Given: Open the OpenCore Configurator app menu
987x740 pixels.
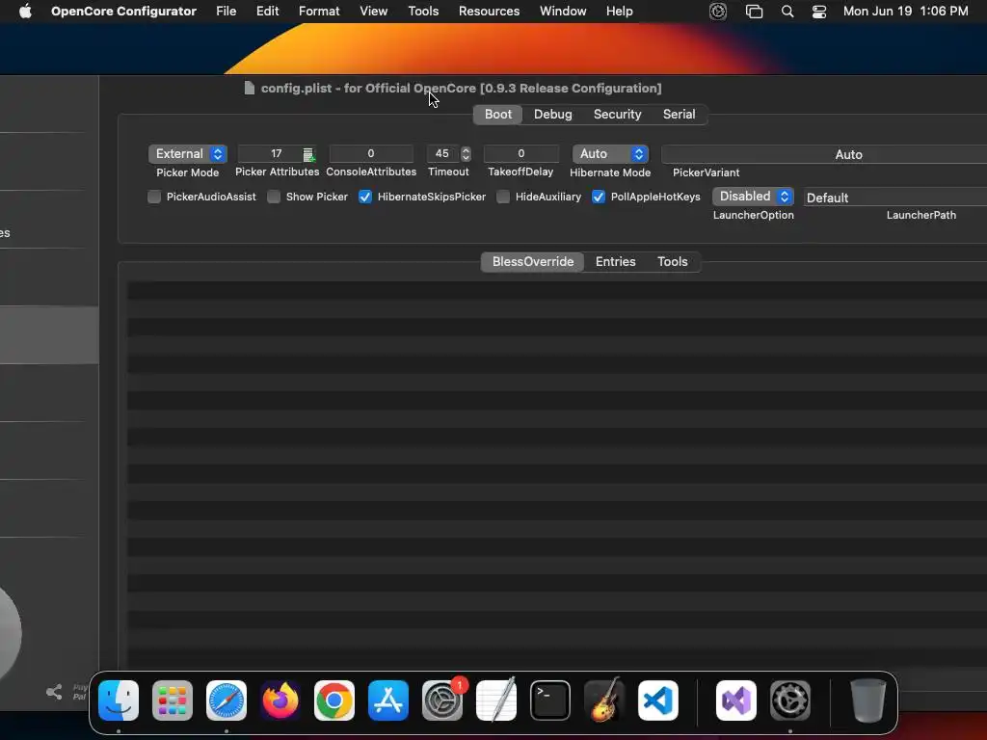Looking at the screenshot, I should 123,12.
